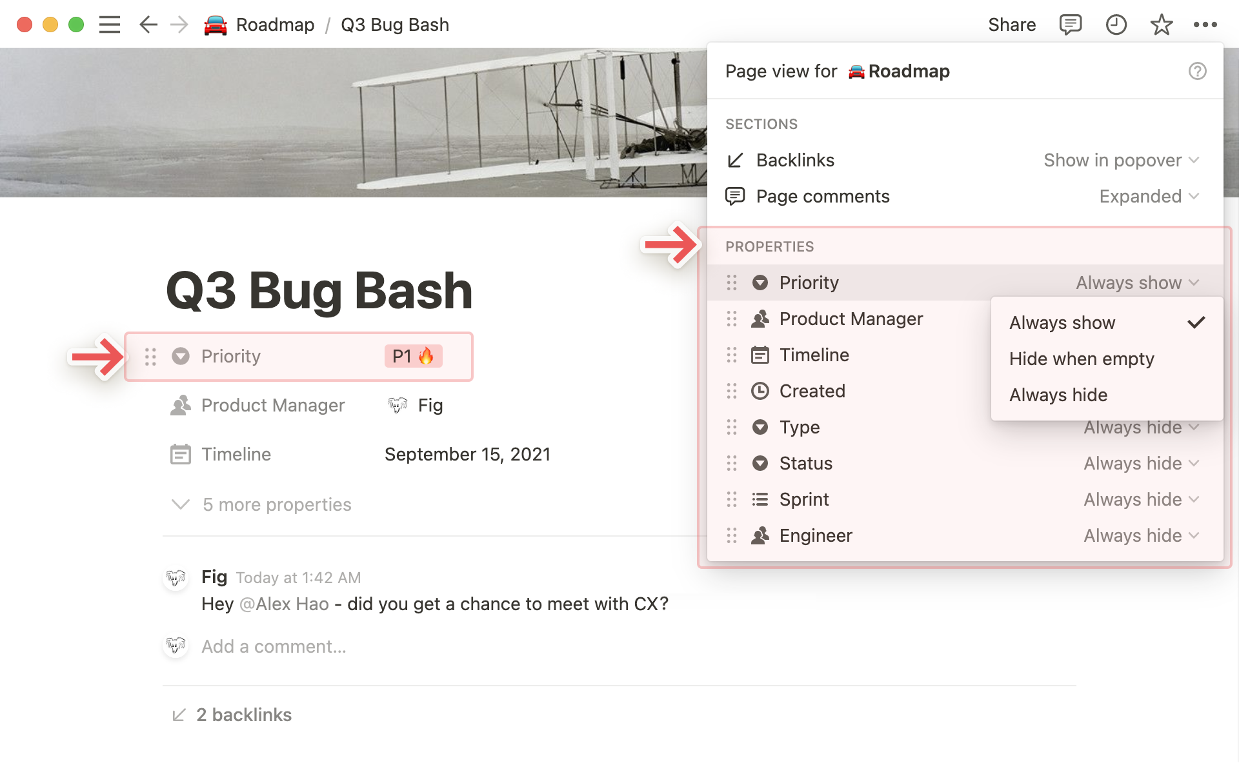
Task: Open page history clock icon
Action: [x=1116, y=25]
